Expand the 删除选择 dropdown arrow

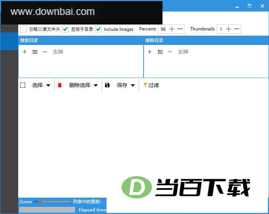[x=96, y=85]
